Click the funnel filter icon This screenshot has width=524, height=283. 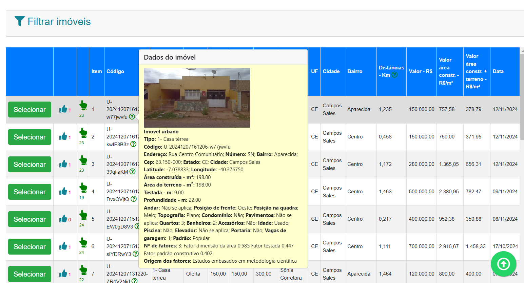[20, 21]
